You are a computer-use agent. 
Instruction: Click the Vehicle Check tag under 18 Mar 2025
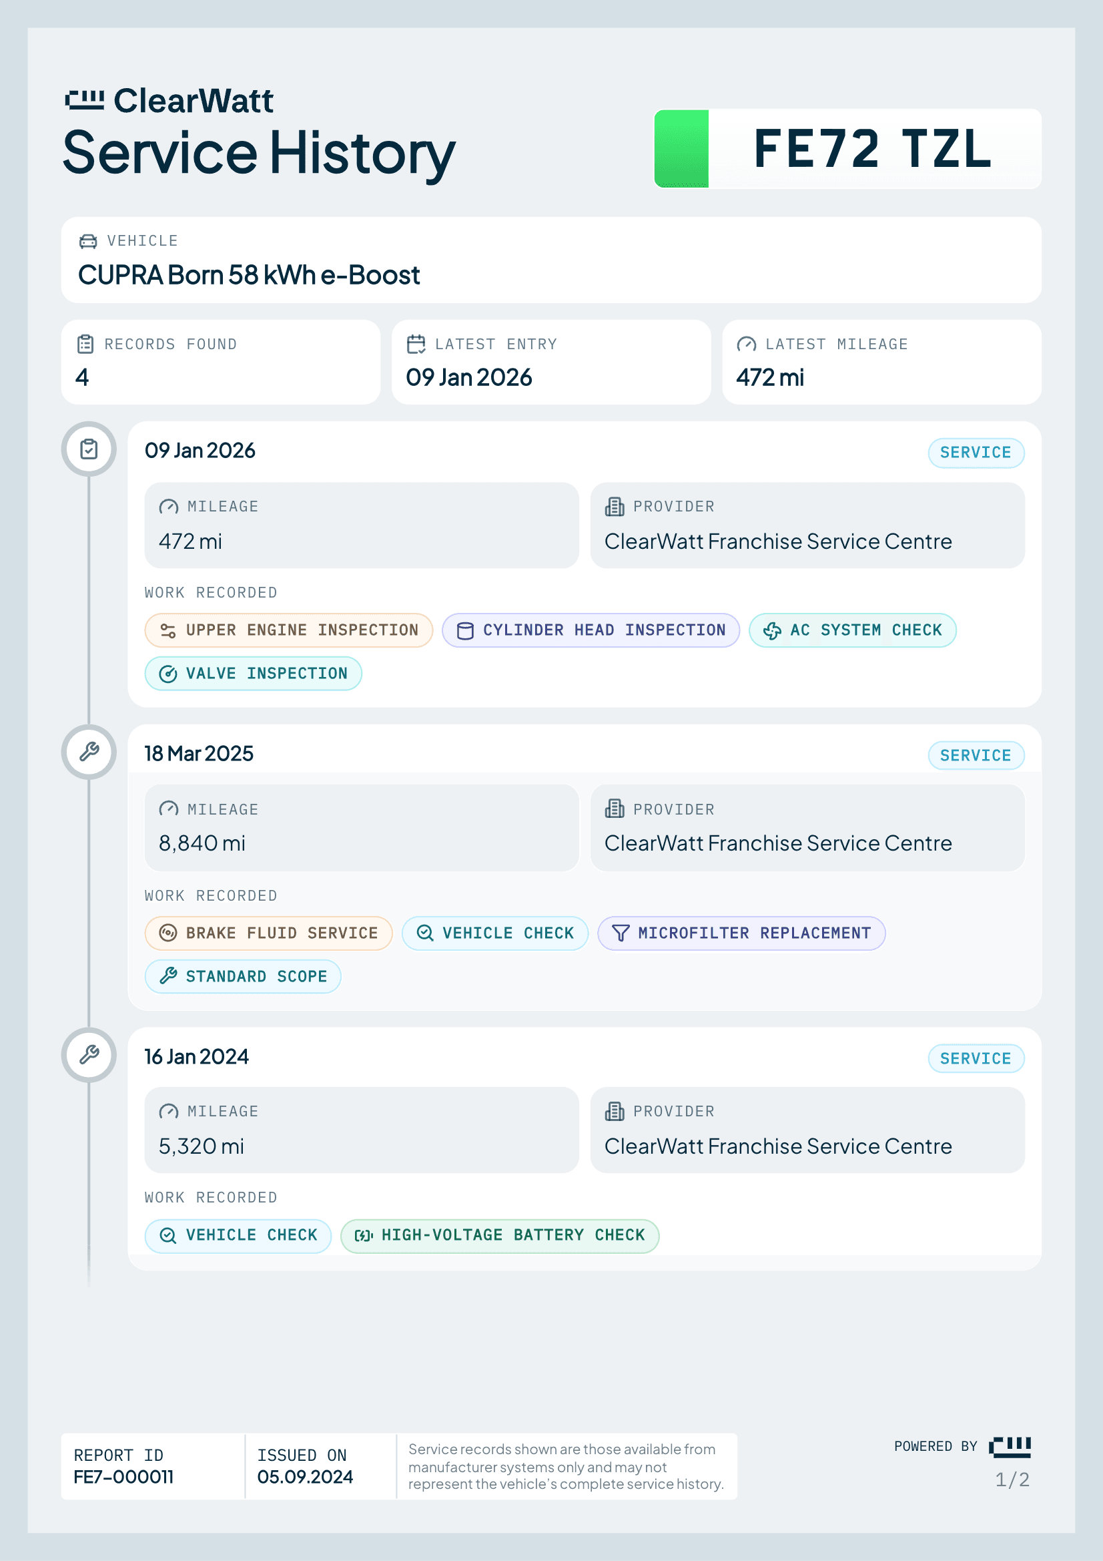click(x=494, y=933)
